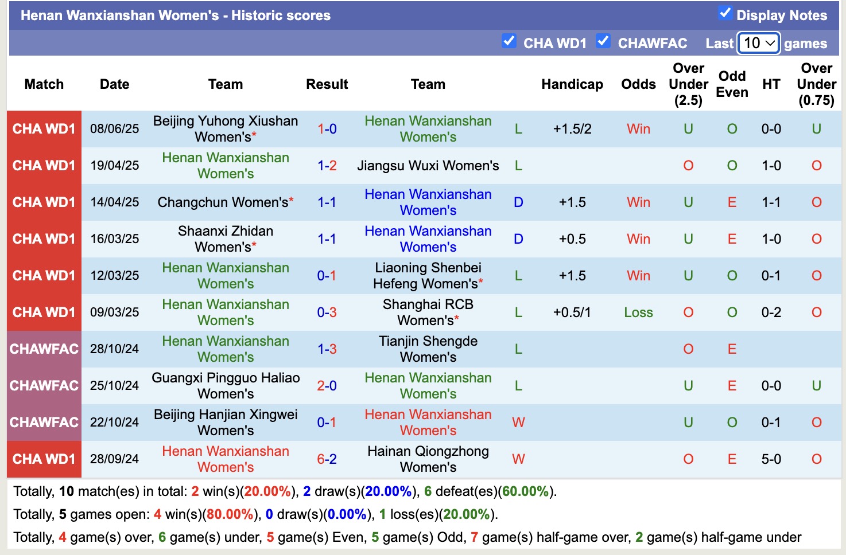The image size is (846, 555).
Task: Toggle the CHA WD1 filter checkbox
Action: point(509,41)
